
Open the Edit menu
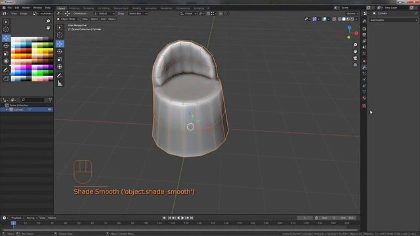tap(17, 8)
